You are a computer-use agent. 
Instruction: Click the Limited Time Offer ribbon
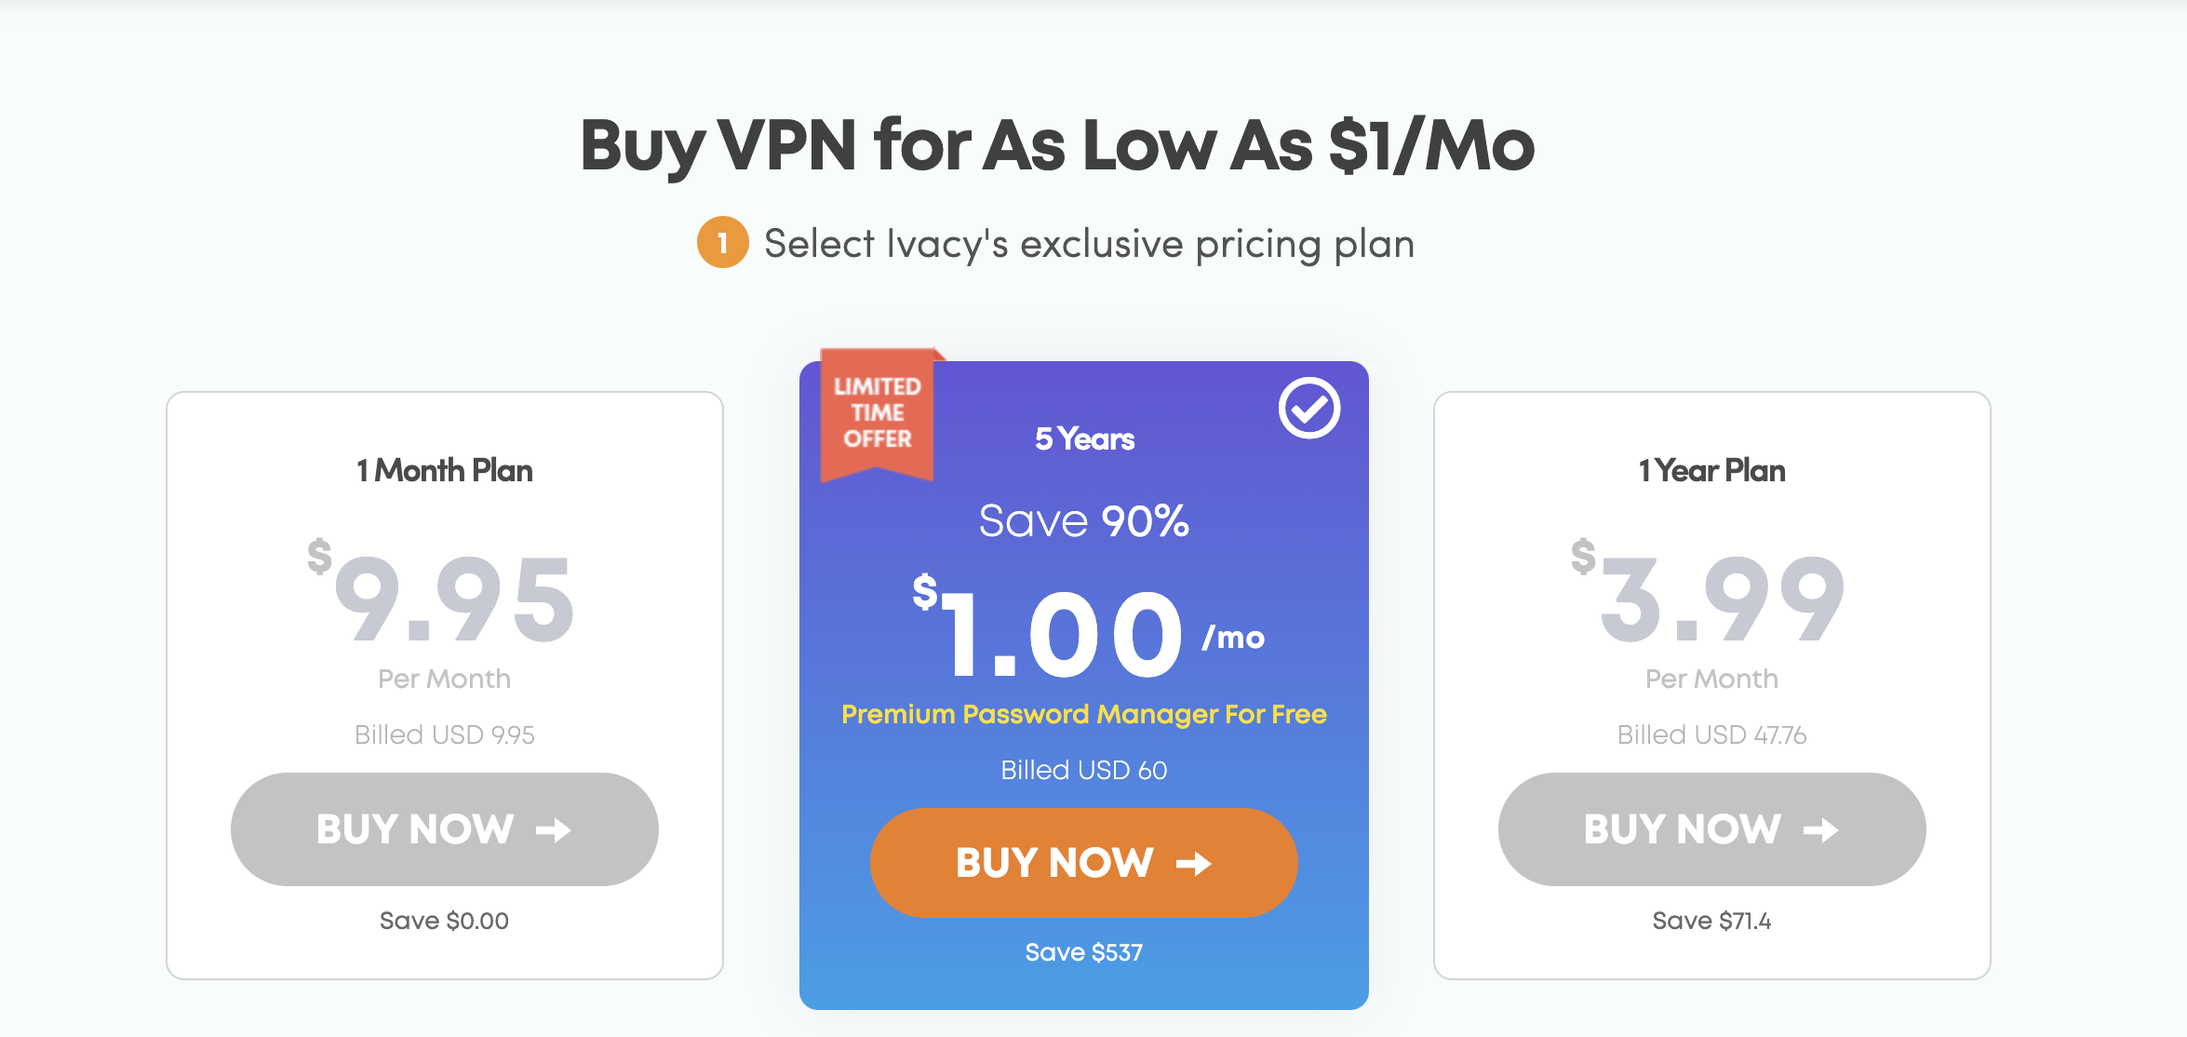coord(878,412)
